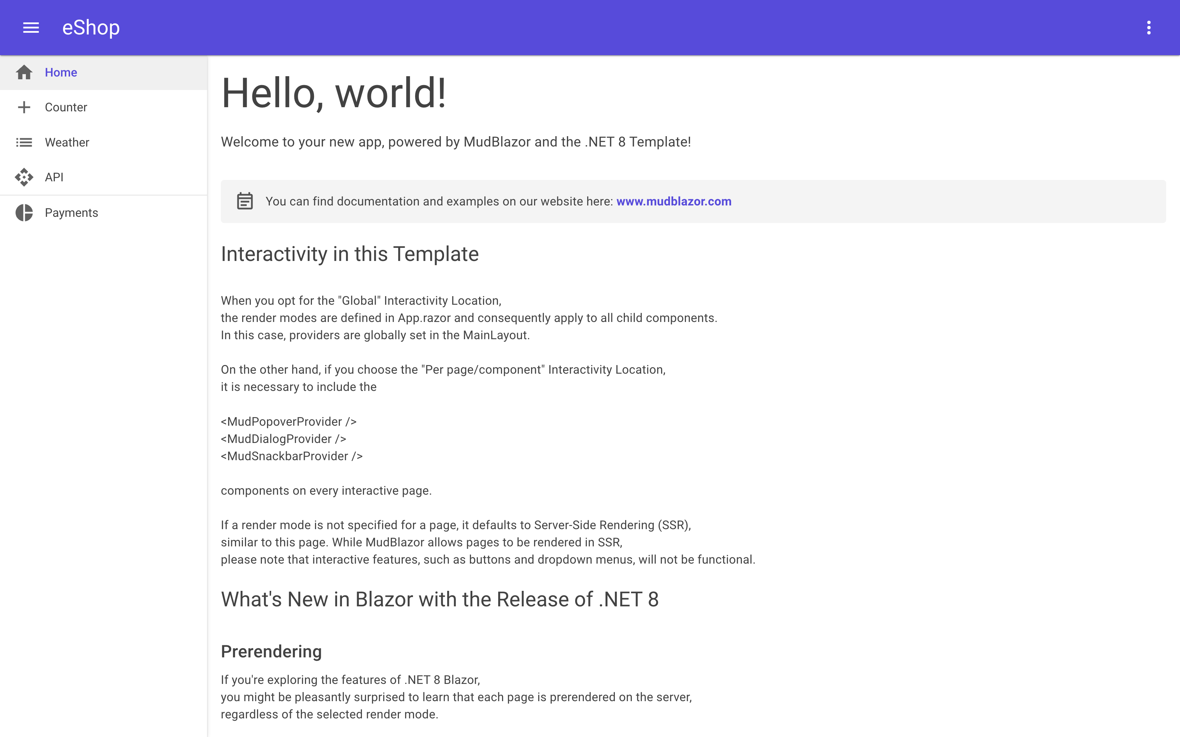Image resolution: width=1180 pixels, height=737 pixels.
Task: Click the eShop app title
Action: point(91,27)
